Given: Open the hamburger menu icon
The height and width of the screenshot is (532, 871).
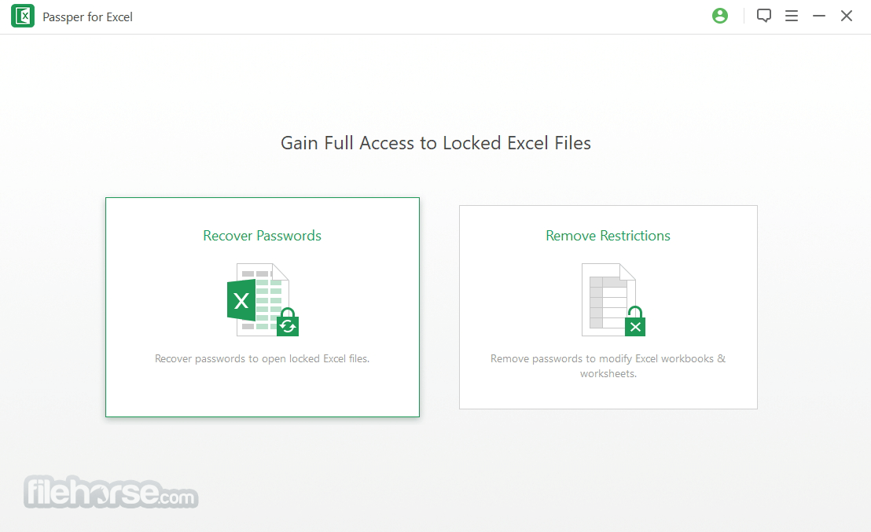Looking at the screenshot, I should point(792,16).
